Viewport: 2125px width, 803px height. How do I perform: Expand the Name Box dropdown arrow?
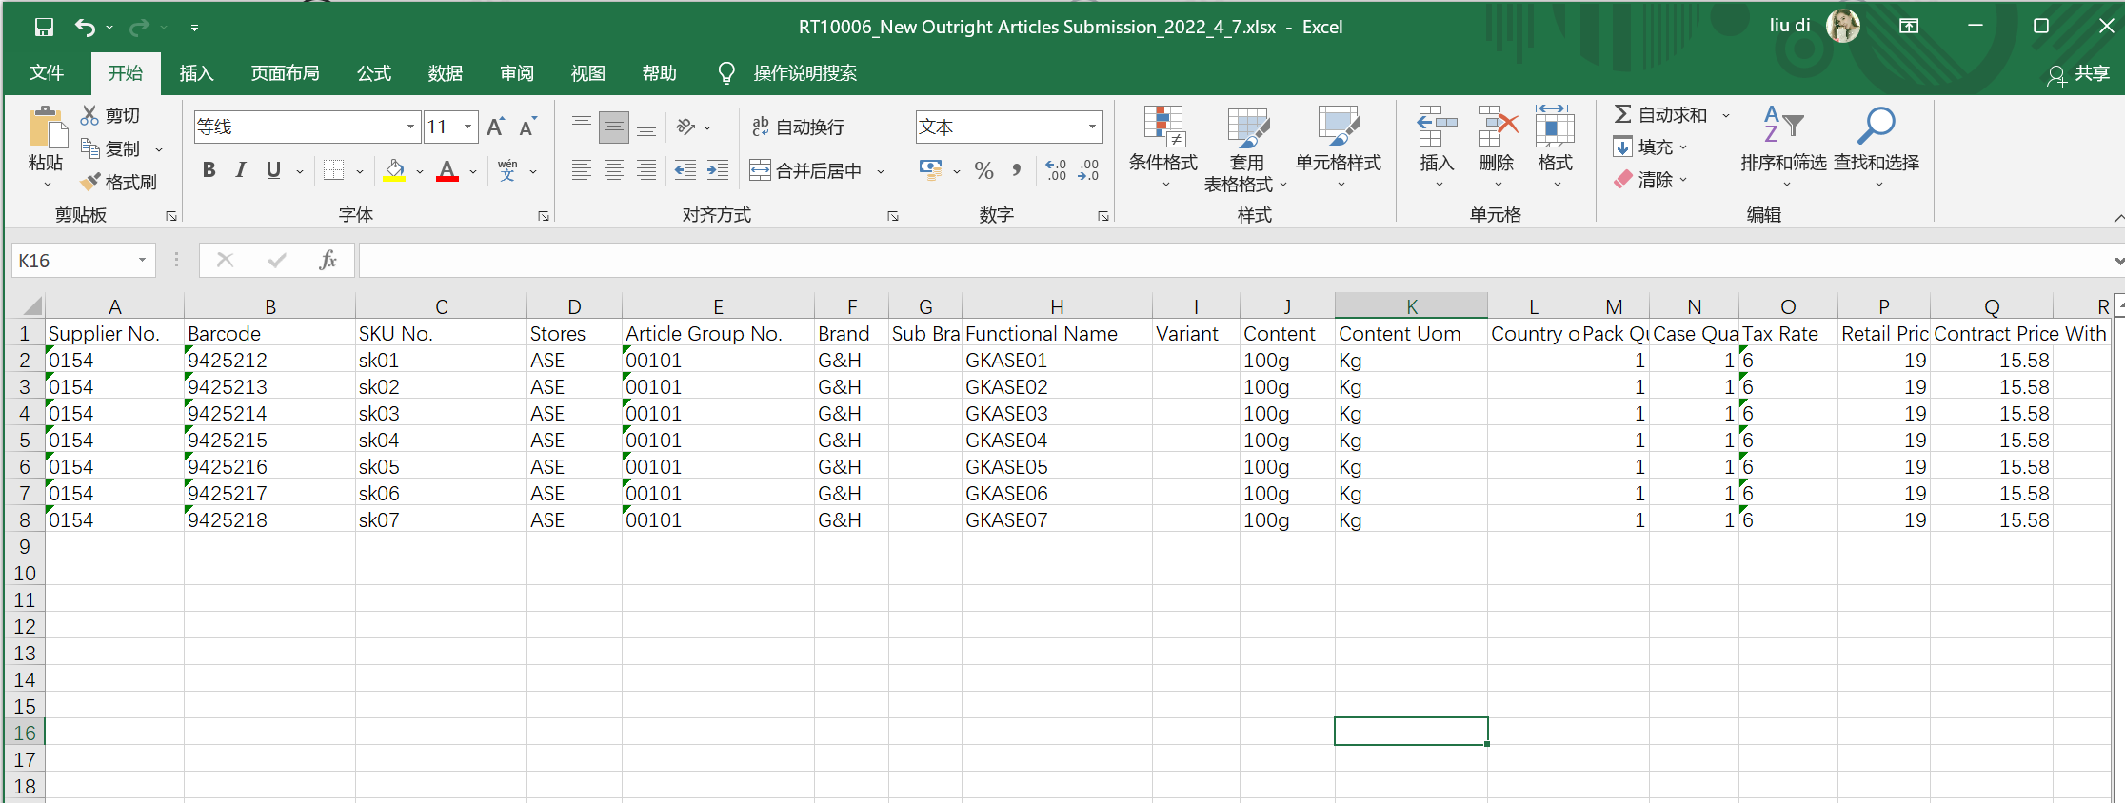142,260
